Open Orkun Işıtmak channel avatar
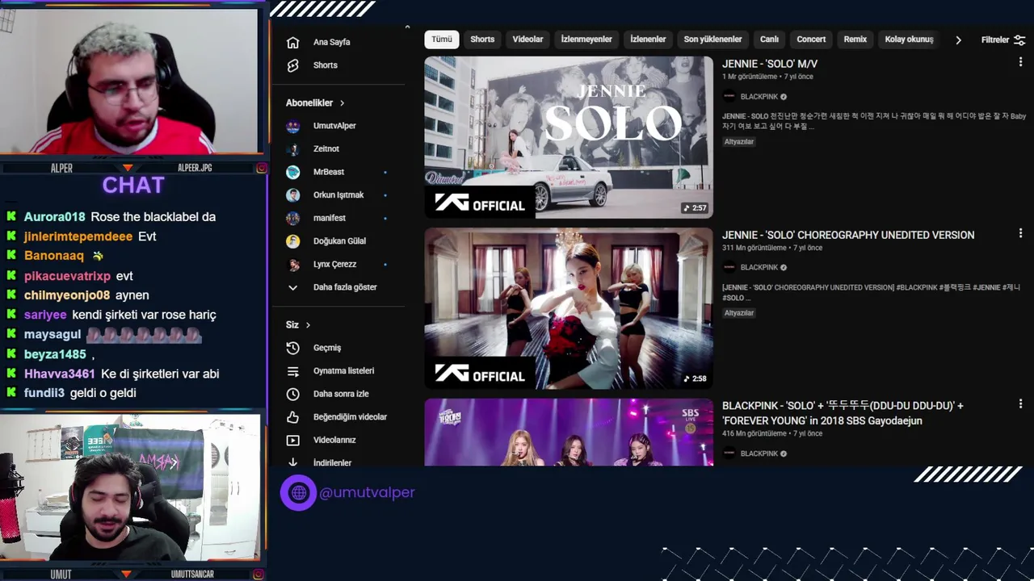Image resolution: width=1034 pixels, height=581 pixels. click(293, 194)
